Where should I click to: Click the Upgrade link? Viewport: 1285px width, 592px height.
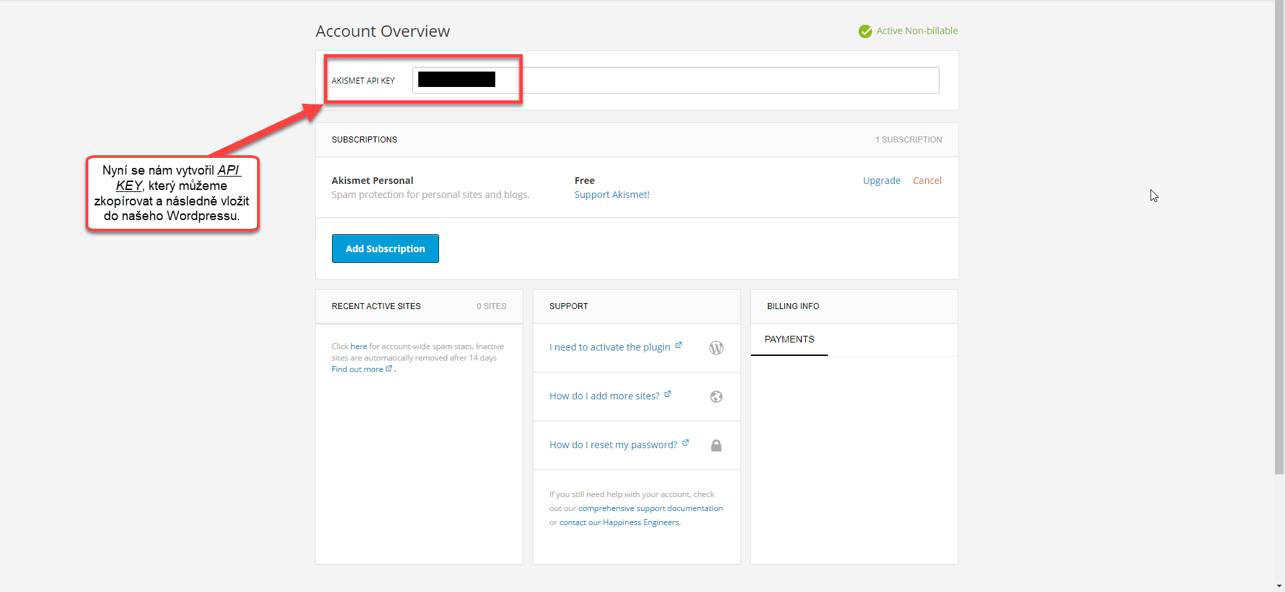pos(881,181)
